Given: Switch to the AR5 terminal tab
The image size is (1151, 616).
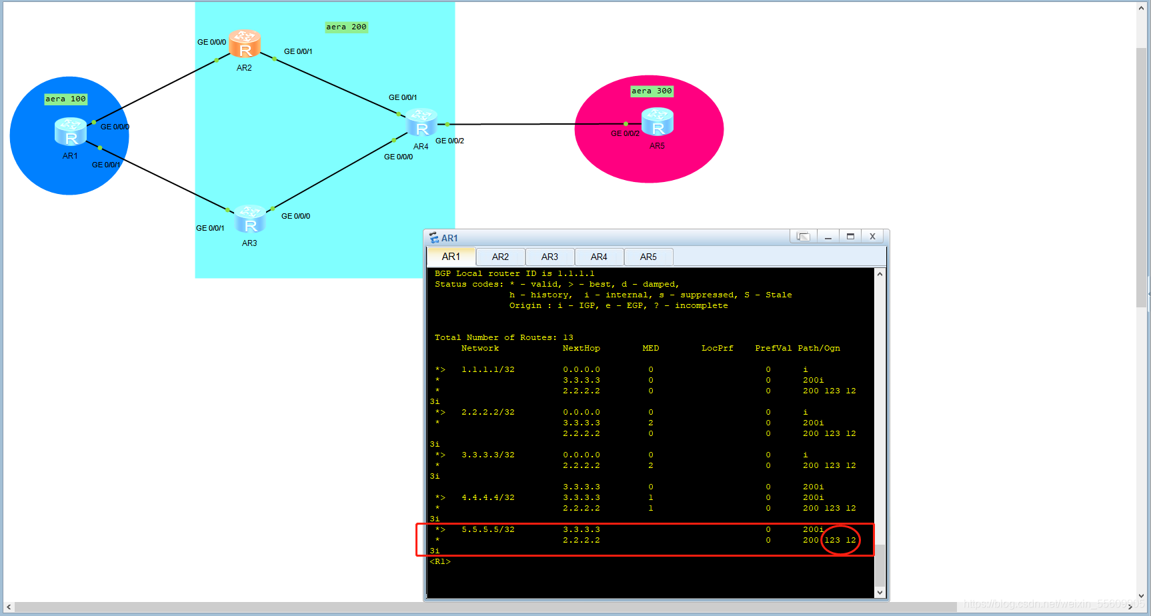Looking at the screenshot, I should tap(648, 257).
